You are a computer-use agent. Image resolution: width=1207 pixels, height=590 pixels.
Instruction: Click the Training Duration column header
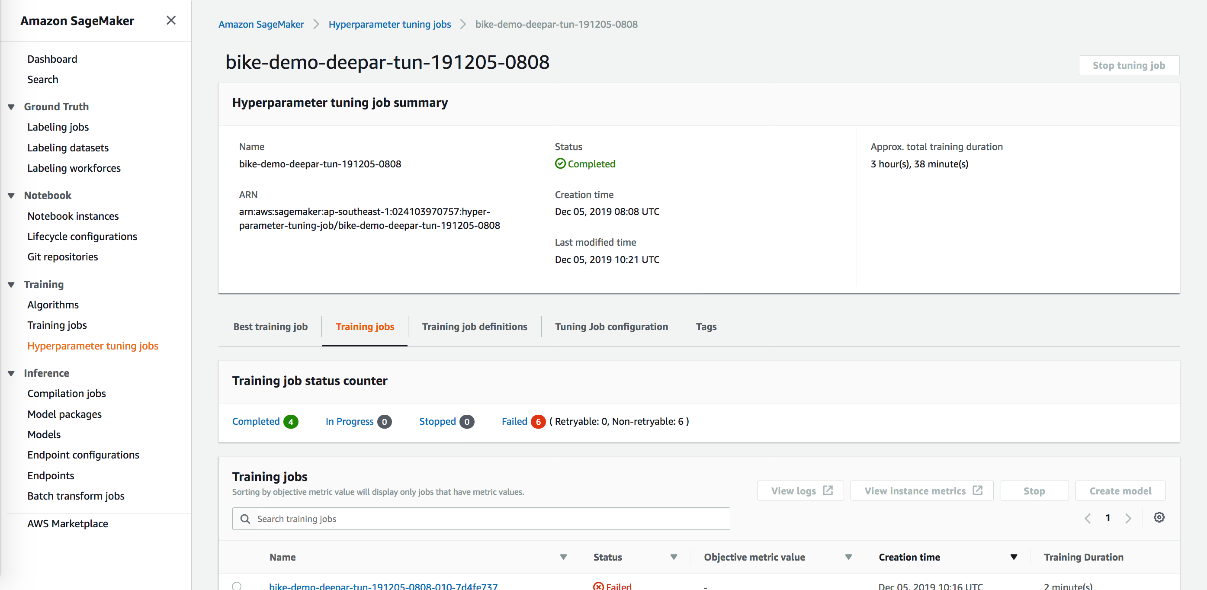(1083, 557)
